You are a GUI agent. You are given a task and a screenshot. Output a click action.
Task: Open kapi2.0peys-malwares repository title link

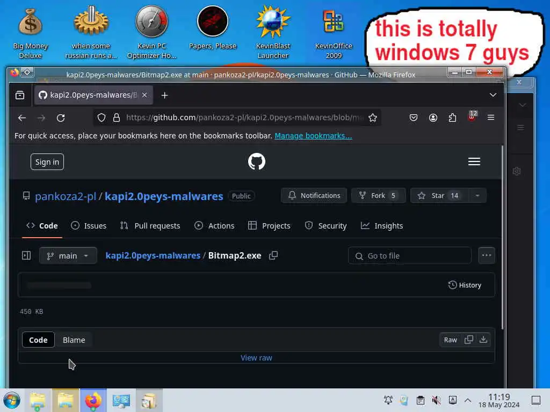[x=164, y=196]
